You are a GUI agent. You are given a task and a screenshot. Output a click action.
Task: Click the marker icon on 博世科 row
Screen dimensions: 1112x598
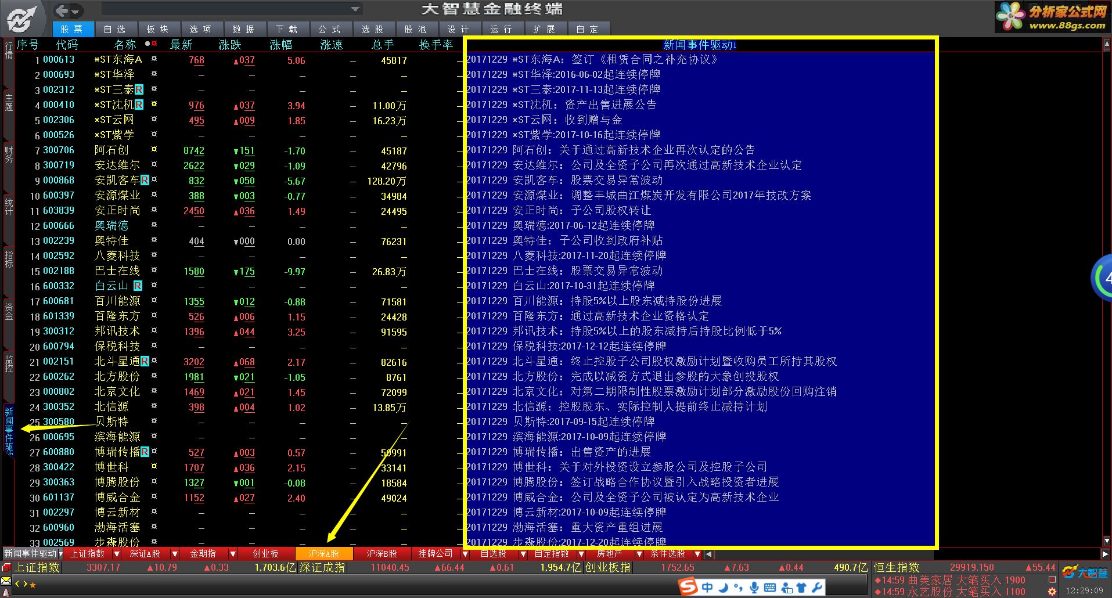pos(154,466)
